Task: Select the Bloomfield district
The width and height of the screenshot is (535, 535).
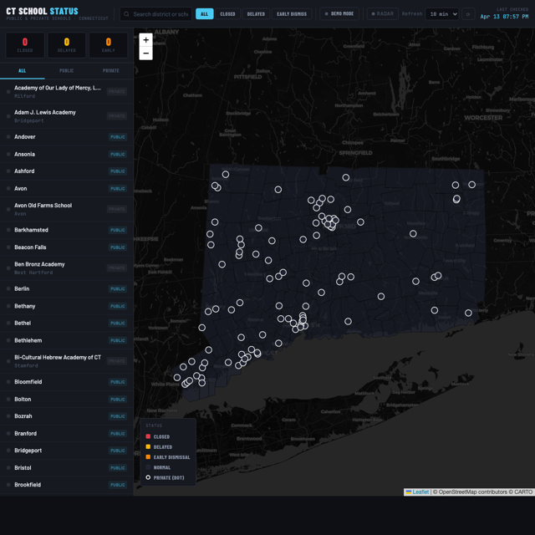Action: pos(67,382)
